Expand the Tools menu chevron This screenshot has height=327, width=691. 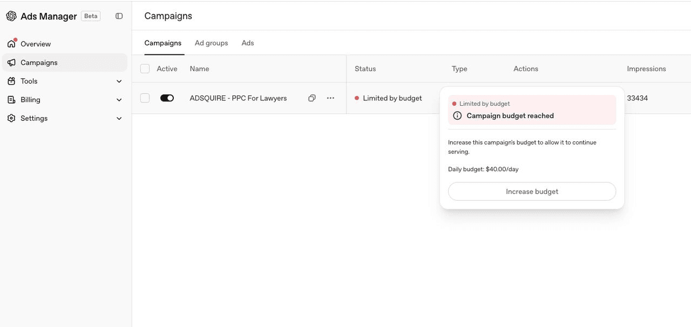[119, 81]
